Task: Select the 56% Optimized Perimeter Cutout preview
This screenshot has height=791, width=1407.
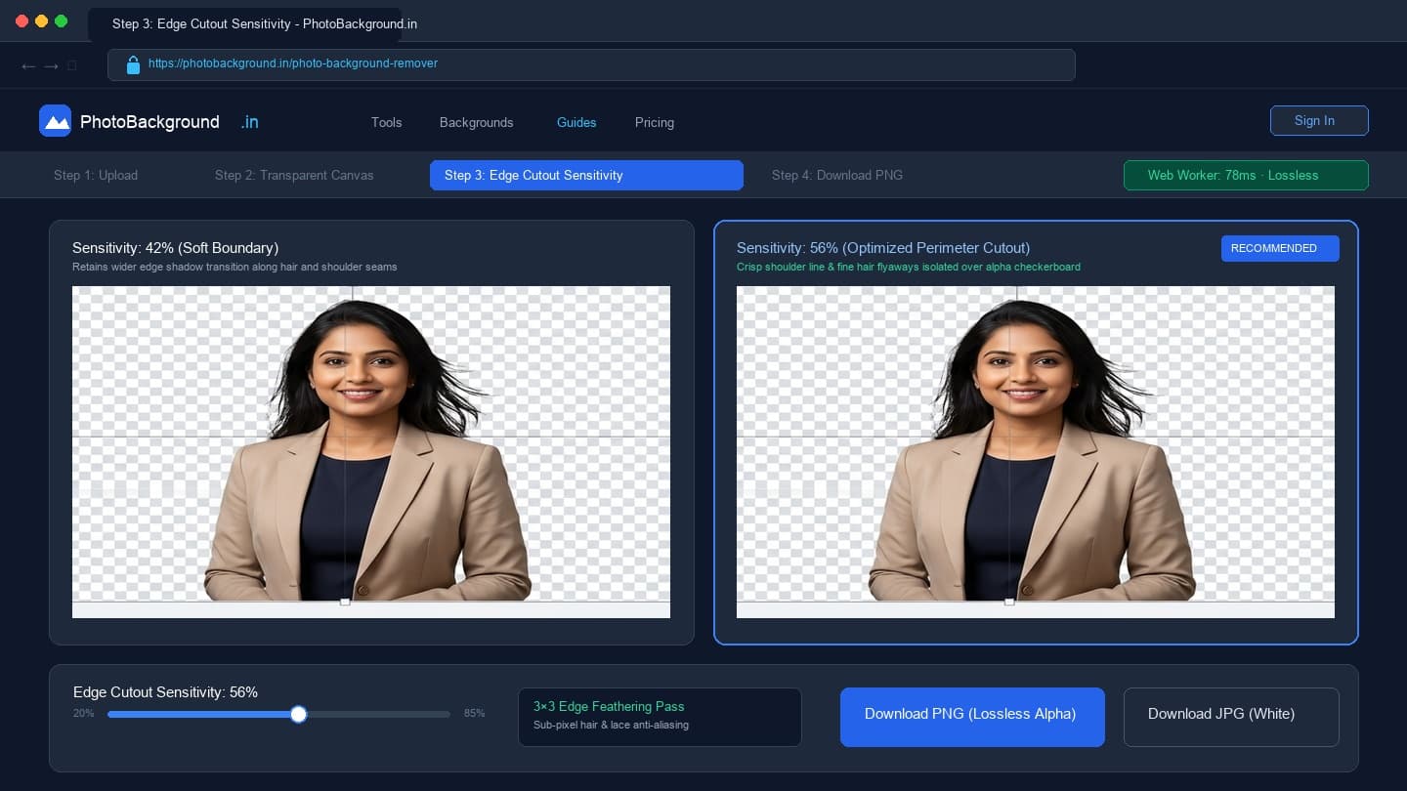Action: click(1036, 451)
